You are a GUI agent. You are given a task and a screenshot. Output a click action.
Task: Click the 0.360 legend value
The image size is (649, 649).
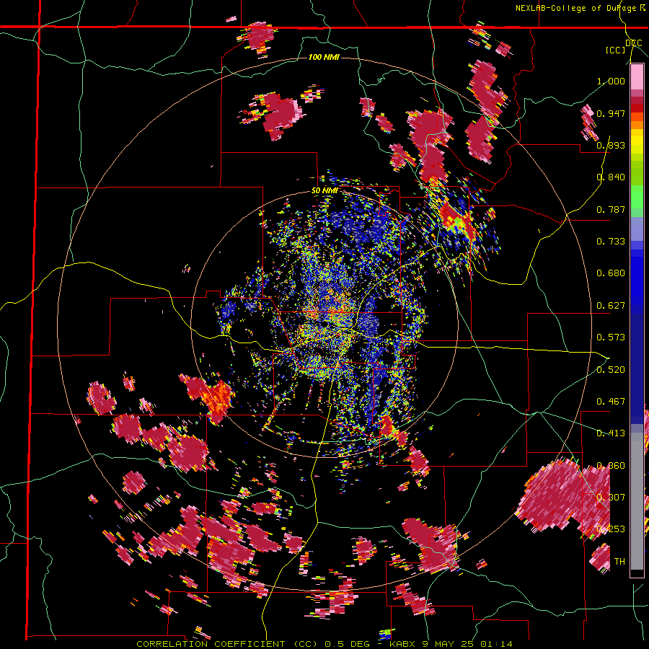tap(611, 466)
